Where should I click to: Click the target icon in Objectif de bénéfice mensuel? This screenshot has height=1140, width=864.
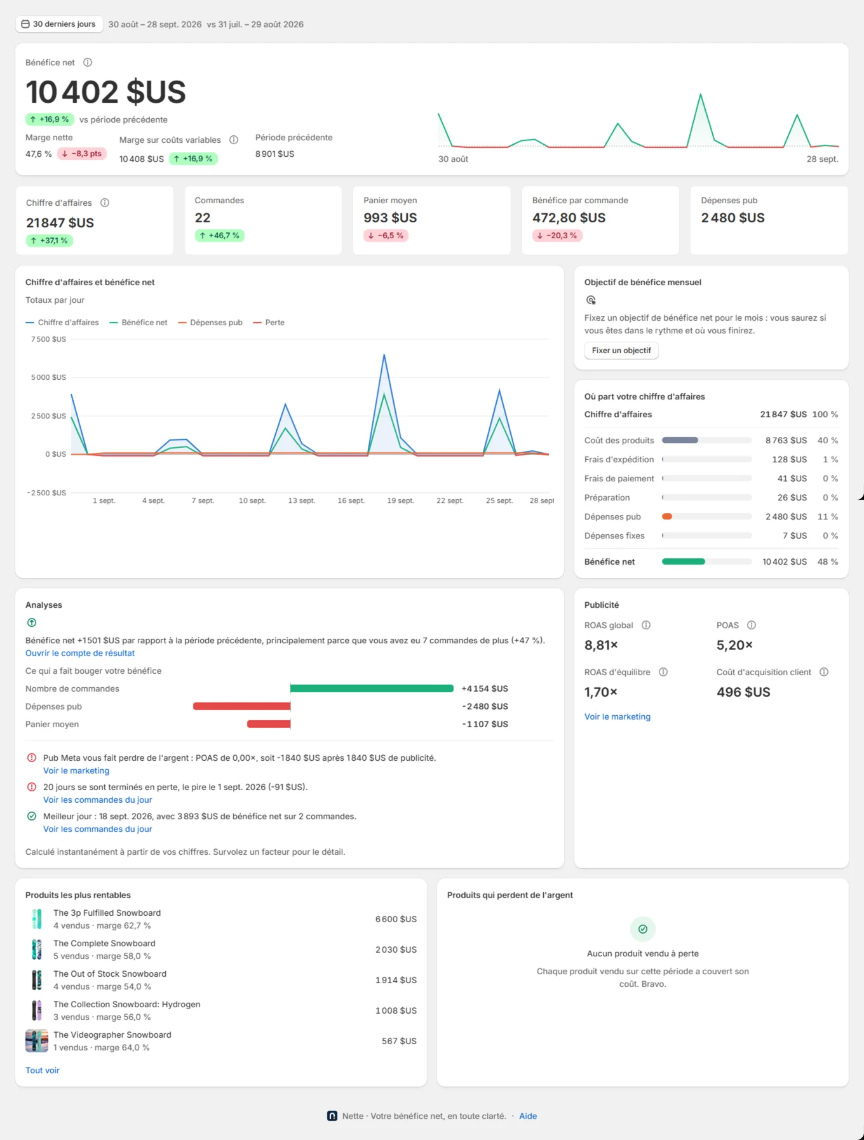click(591, 300)
